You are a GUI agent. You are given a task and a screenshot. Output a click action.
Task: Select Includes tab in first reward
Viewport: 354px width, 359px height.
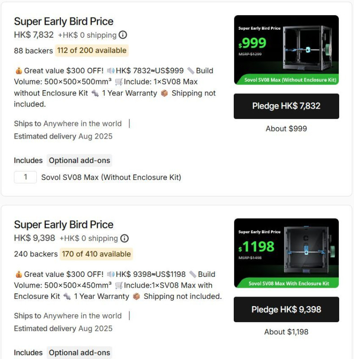[28, 160]
